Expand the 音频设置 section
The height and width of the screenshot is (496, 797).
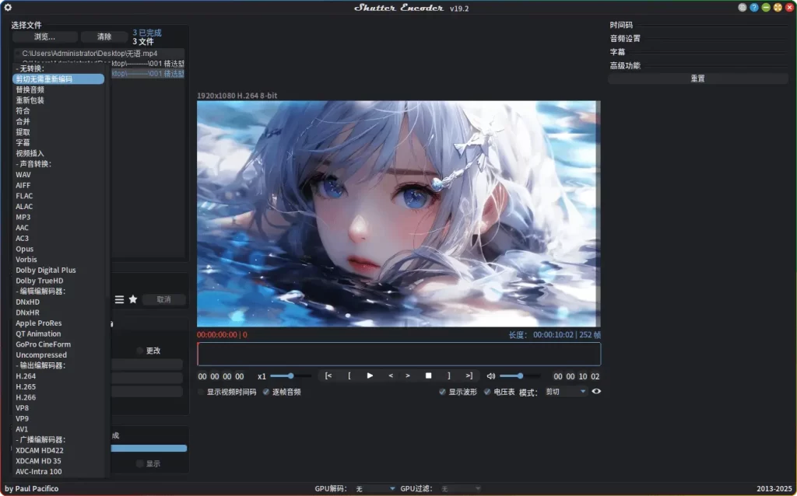(x=625, y=39)
